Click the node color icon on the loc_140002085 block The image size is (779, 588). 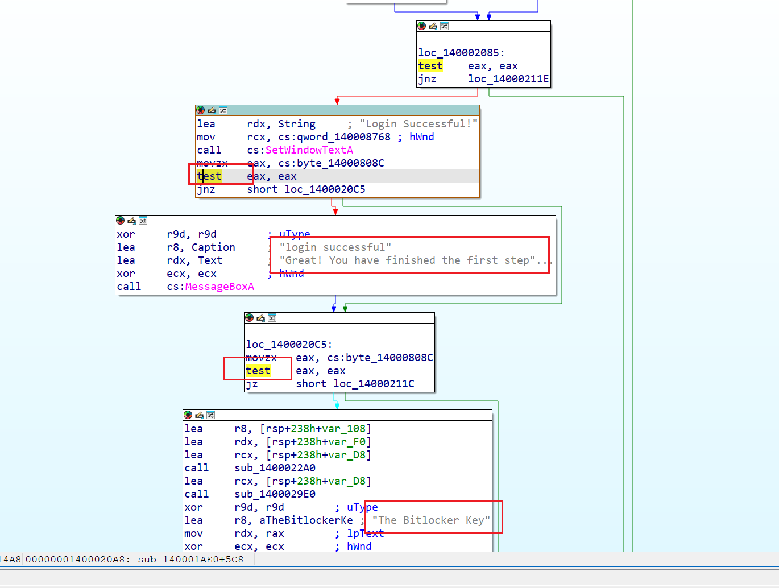click(421, 26)
